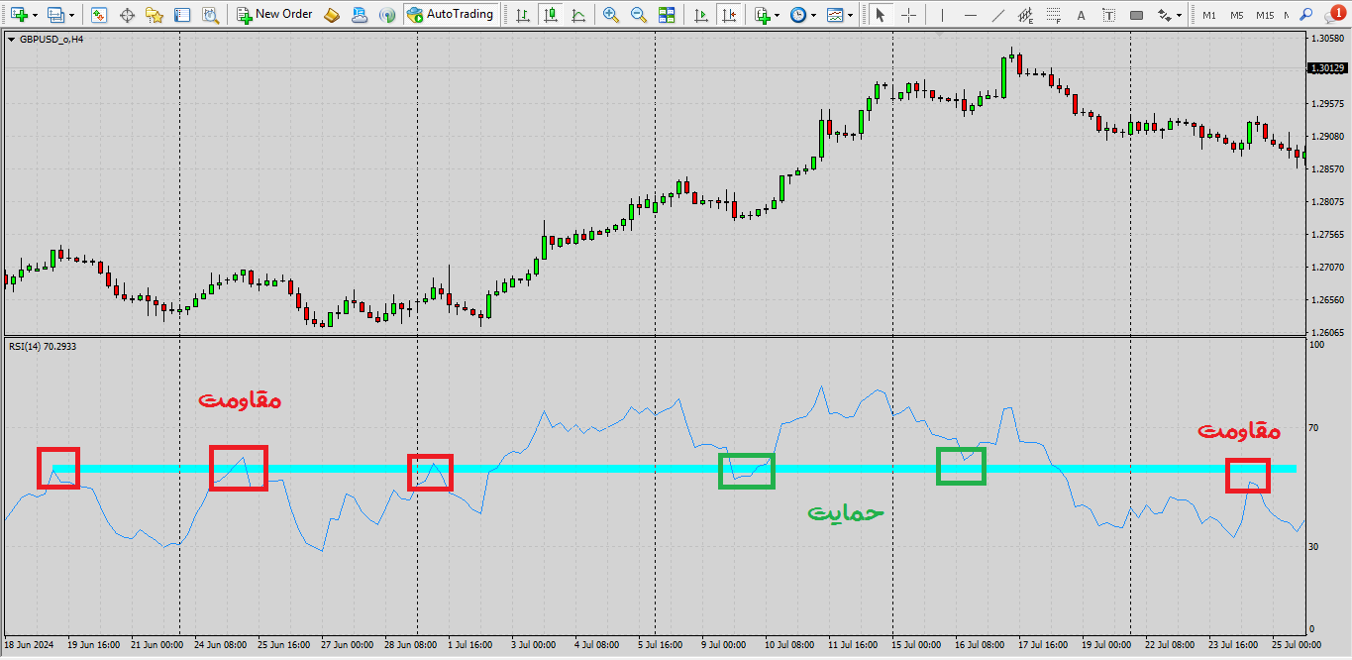Open the Navigator panel with the star folder
Viewport: 1352px width, 660px height.
tap(155, 15)
